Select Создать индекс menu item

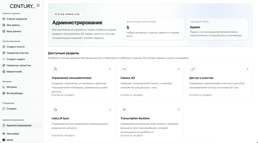(x=22, y=59)
